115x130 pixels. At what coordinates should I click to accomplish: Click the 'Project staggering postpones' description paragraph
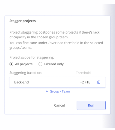point(54,35)
